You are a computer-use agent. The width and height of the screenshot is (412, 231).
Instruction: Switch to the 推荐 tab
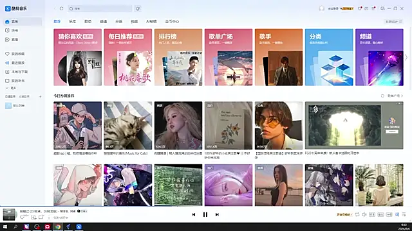57,21
